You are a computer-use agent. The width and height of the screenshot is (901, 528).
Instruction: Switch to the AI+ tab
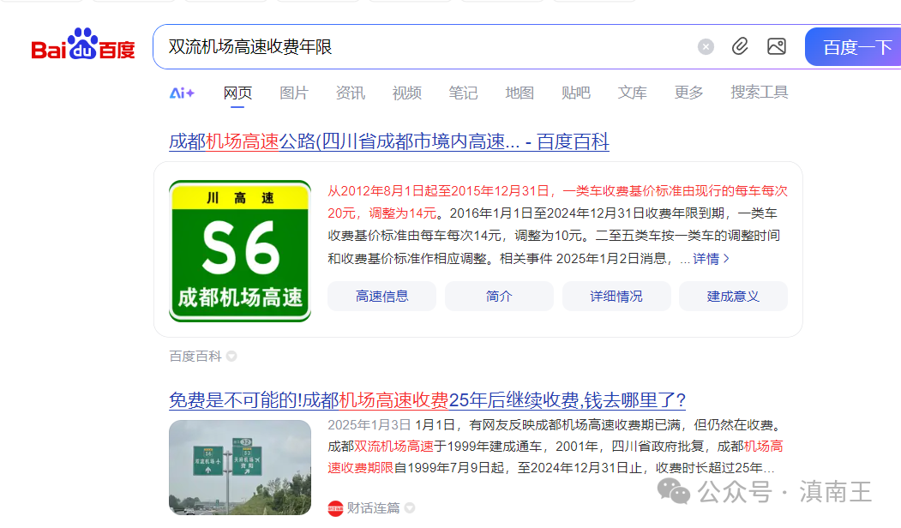pyautogui.click(x=182, y=93)
